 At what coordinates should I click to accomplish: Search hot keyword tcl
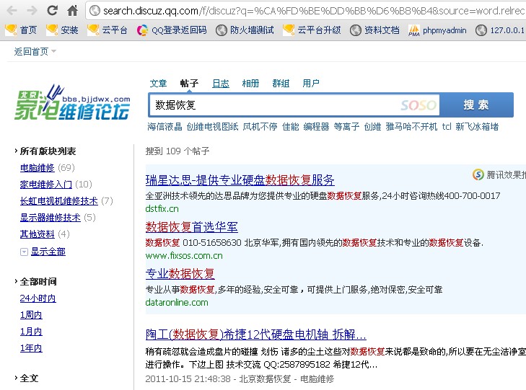[x=447, y=127]
